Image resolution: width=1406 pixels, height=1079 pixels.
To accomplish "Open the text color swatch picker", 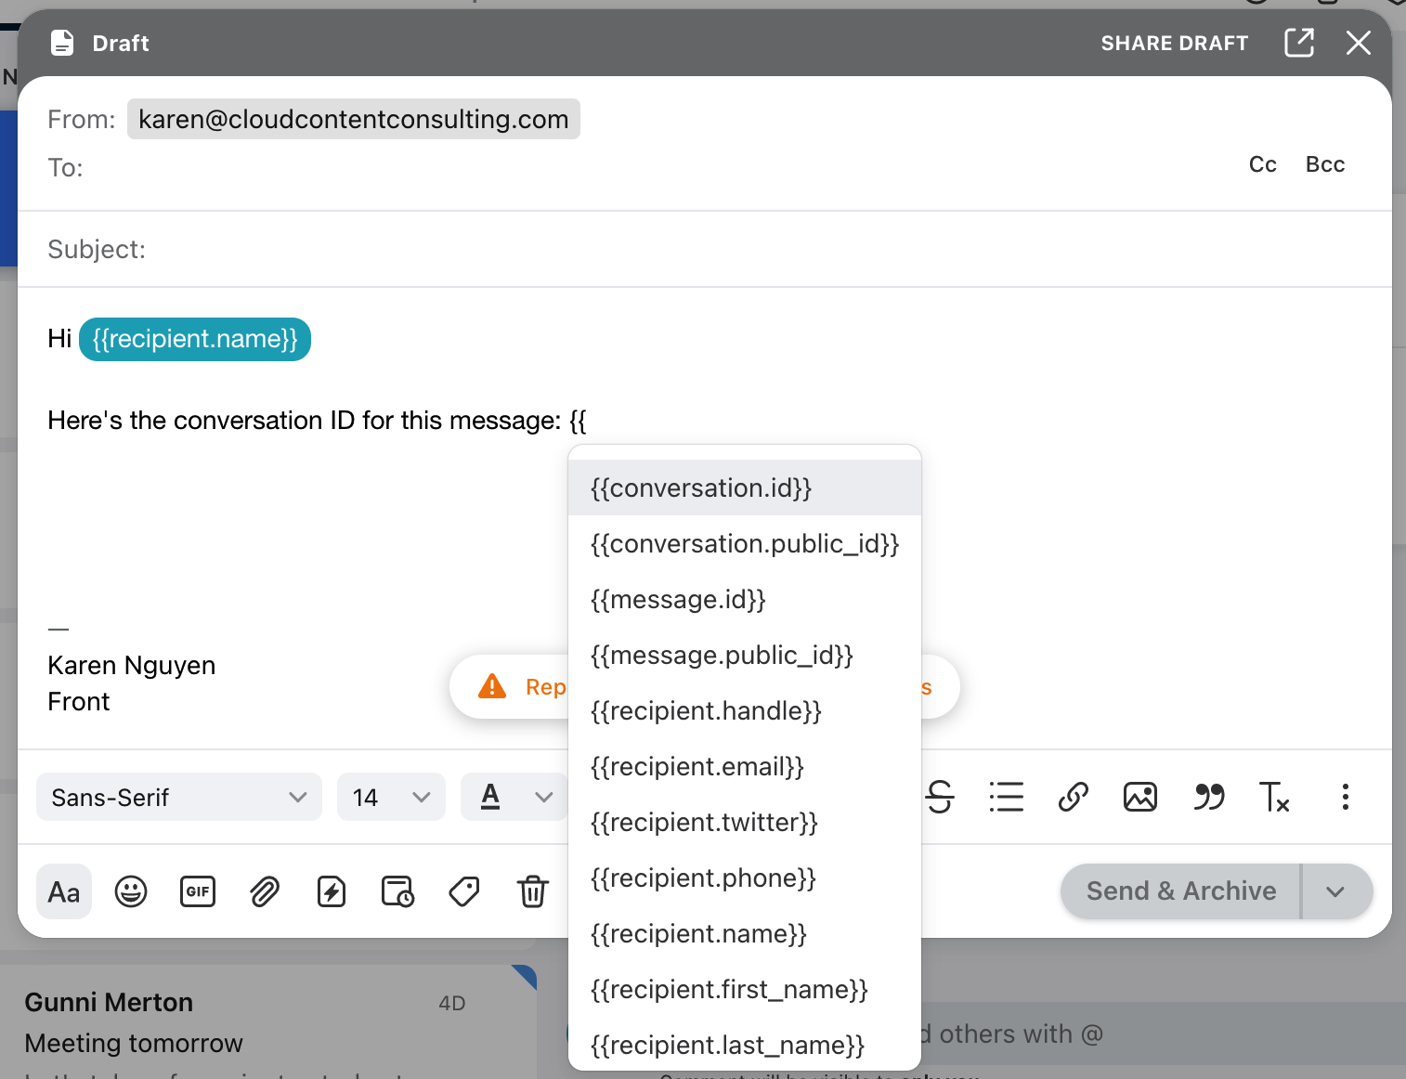I will coord(489,797).
